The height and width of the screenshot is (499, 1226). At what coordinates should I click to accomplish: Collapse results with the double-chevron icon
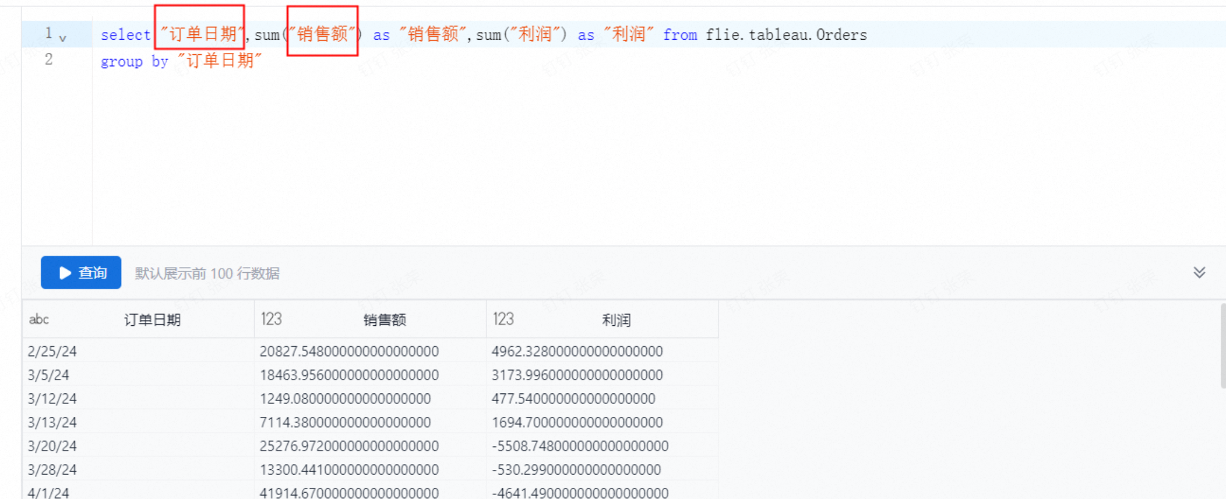pyautogui.click(x=1199, y=273)
